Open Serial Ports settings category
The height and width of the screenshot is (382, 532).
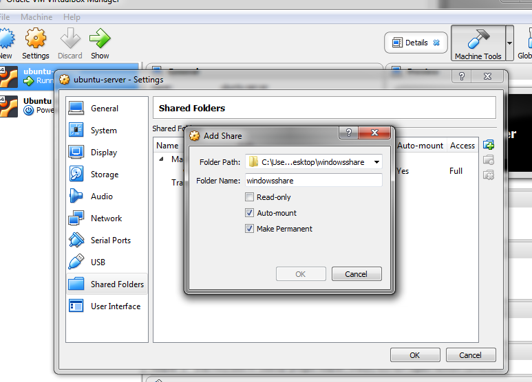coord(107,240)
